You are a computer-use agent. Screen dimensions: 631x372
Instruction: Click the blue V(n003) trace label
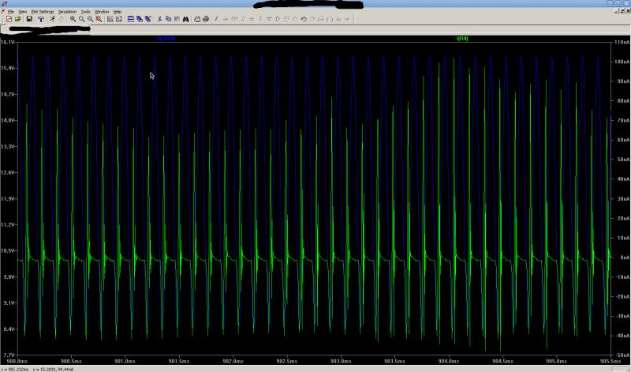pos(166,38)
